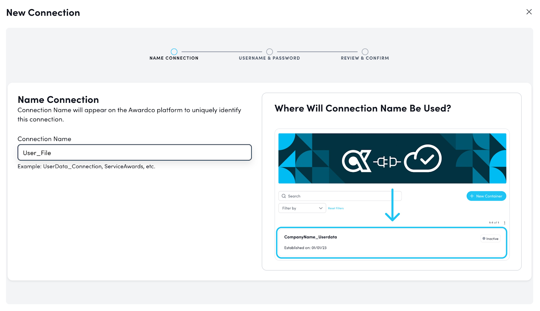Close the New Connection dialog
The height and width of the screenshot is (311, 540).
click(x=529, y=12)
